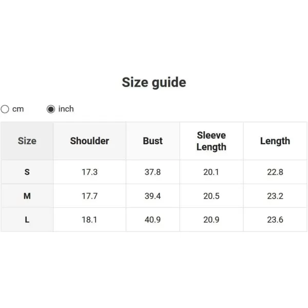The height and width of the screenshot is (308, 308).
Task: Click the Size column header
Action: (x=27, y=141)
